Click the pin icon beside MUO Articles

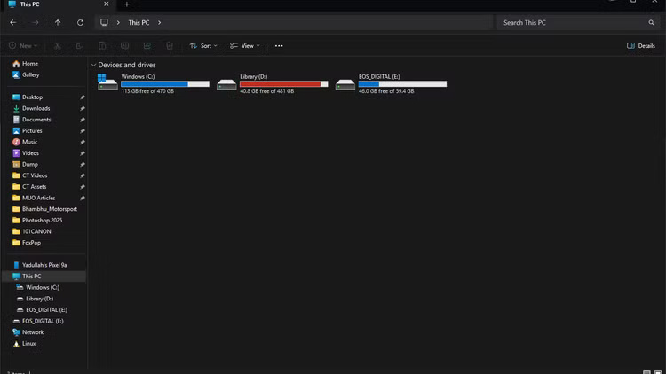click(x=83, y=198)
